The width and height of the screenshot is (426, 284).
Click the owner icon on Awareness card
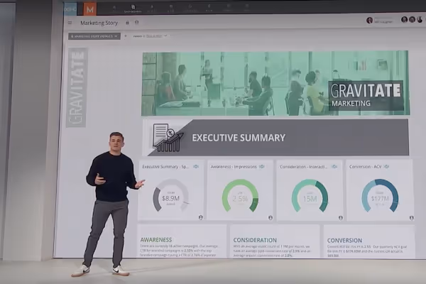tap(271, 218)
